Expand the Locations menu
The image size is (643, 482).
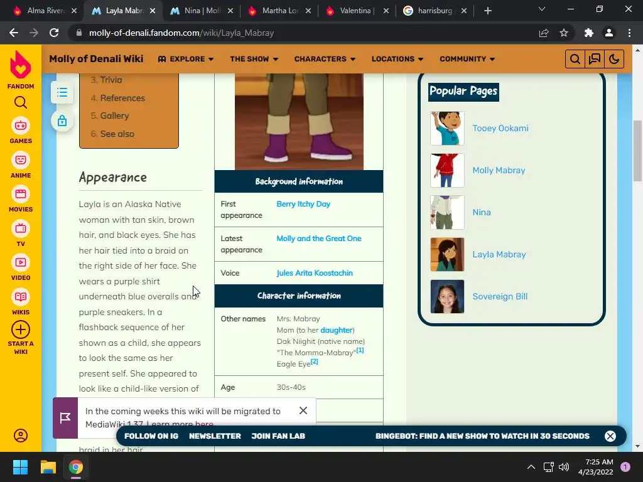[397, 59]
